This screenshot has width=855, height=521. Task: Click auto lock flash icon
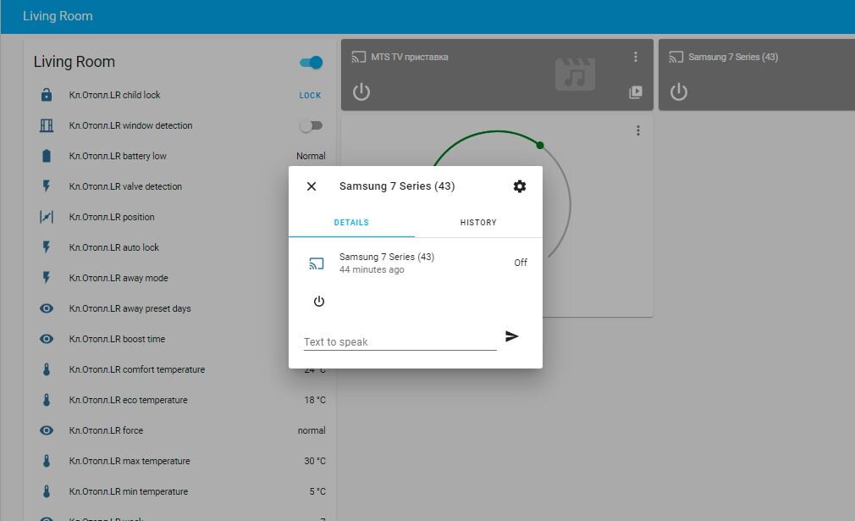pos(47,247)
